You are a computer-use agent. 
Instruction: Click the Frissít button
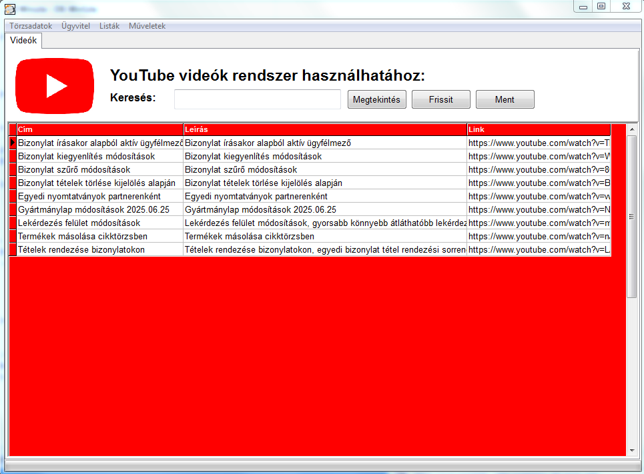[440, 99]
